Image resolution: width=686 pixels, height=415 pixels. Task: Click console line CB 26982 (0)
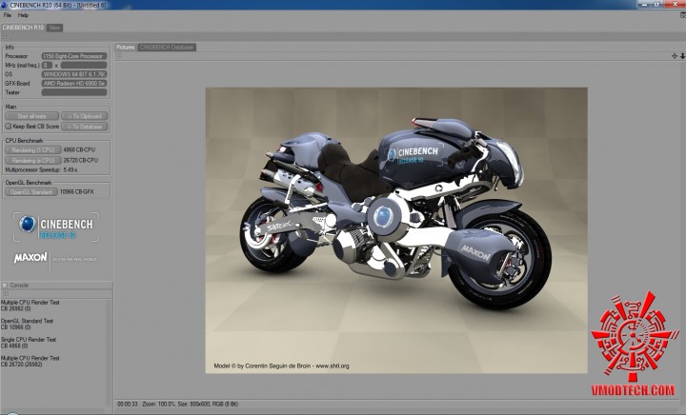coord(16,308)
